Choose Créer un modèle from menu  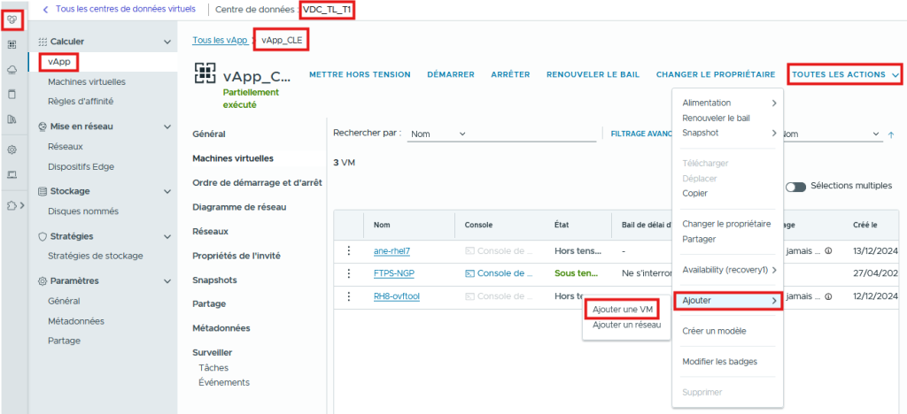(714, 331)
